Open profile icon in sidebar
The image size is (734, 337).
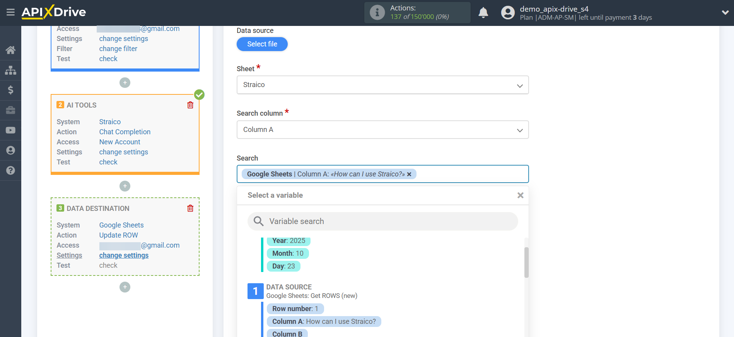tap(10, 151)
